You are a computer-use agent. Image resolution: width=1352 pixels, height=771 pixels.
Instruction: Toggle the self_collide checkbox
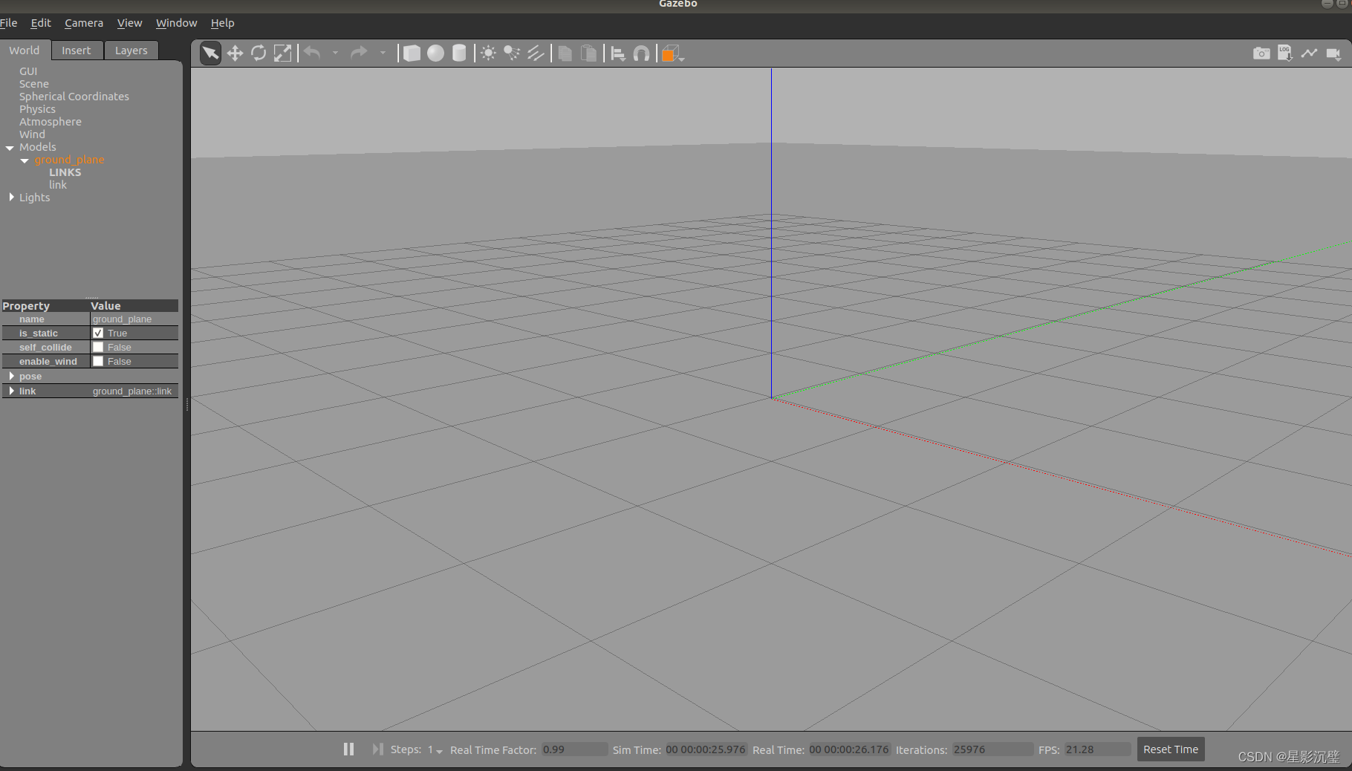coord(98,348)
